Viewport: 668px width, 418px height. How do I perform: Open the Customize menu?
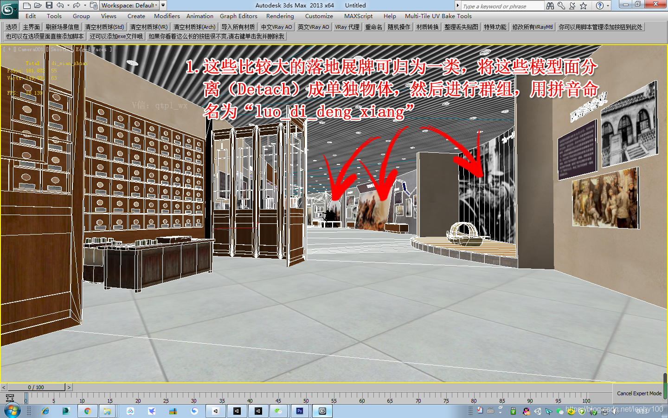319,16
